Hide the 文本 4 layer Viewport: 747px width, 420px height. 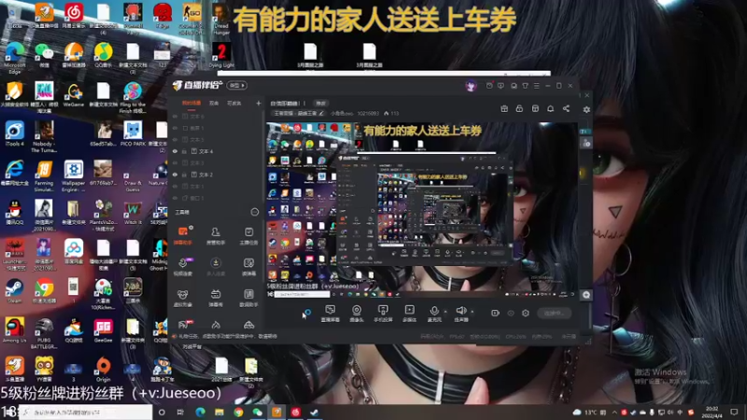click(x=175, y=151)
